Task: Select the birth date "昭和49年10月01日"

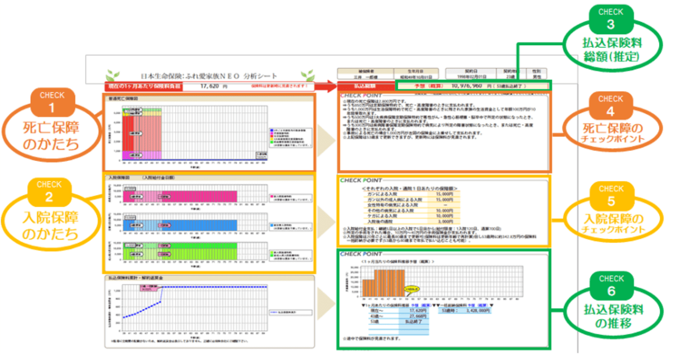Action: (416, 77)
